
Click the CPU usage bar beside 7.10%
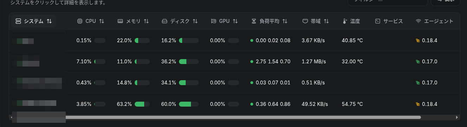point(100,62)
